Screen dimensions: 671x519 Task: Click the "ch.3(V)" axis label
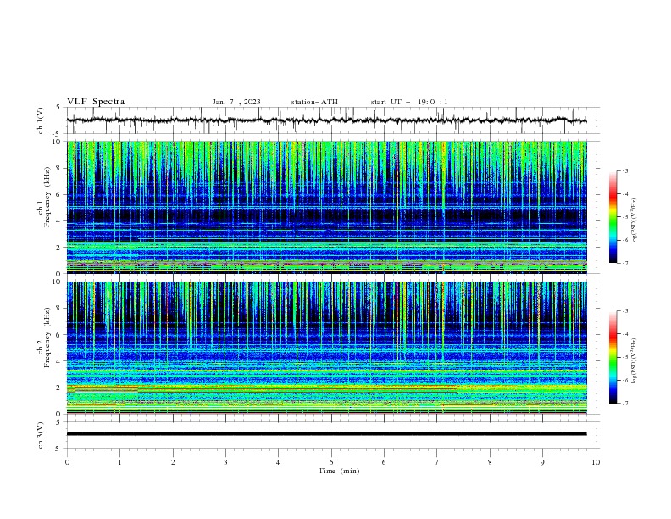41,435
